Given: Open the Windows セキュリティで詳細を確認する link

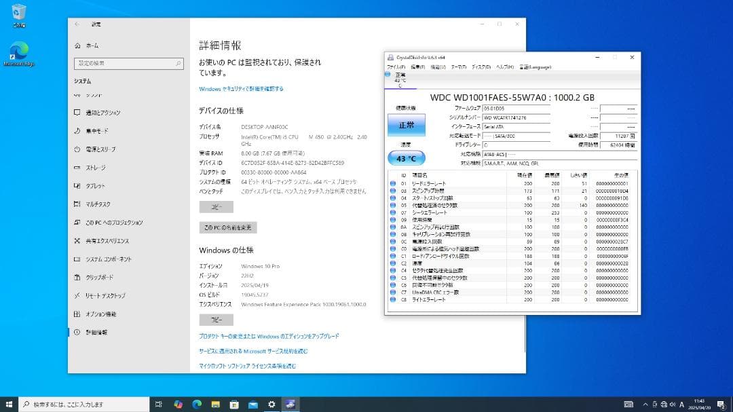Looking at the screenshot, I should (x=241, y=88).
